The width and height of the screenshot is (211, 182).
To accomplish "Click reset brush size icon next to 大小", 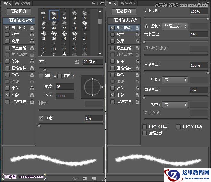I will [x=77, y=62].
